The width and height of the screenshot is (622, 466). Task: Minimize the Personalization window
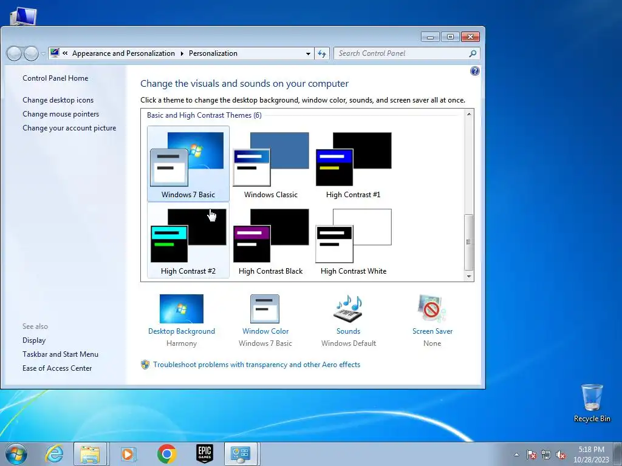point(430,37)
